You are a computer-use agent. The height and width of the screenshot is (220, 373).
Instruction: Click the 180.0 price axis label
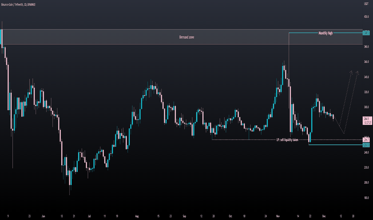point(366,198)
